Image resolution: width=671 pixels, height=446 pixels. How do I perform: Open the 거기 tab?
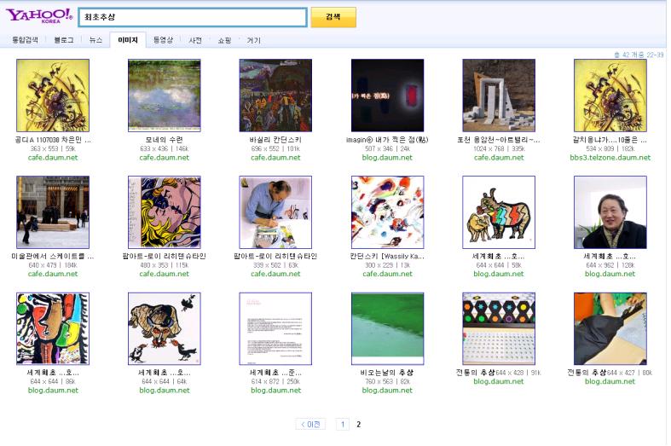tap(253, 40)
